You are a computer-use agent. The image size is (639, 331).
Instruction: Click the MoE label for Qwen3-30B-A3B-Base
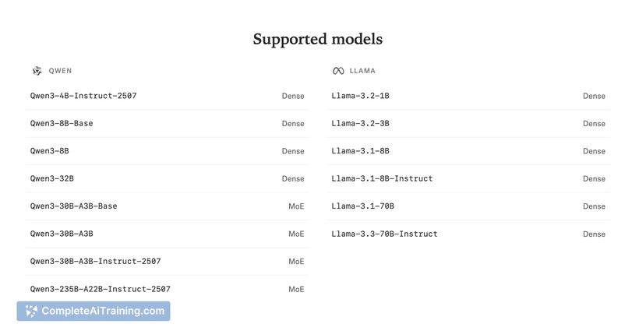[x=296, y=206]
